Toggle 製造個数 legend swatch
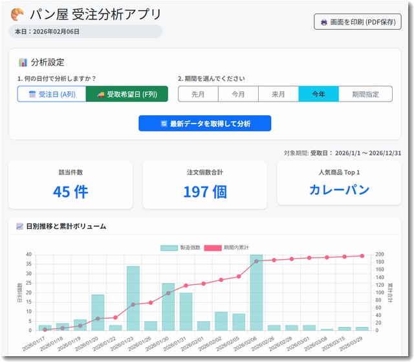414x362 pixels. tap(169, 248)
